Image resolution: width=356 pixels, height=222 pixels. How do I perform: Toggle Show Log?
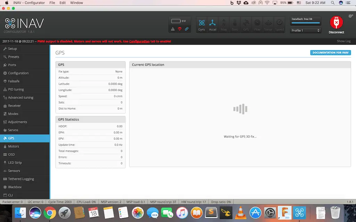point(343,41)
